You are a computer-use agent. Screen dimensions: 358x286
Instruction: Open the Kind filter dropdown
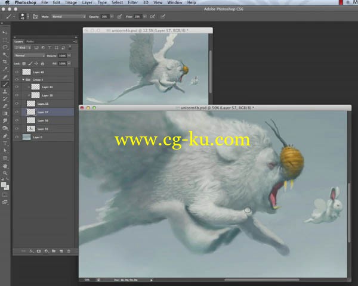coord(23,48)
